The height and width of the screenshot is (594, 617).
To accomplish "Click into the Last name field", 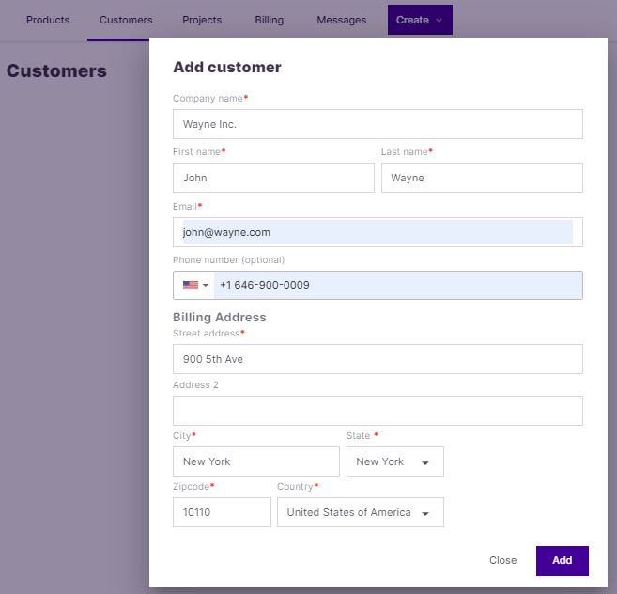I will click(x=482, y=178).
